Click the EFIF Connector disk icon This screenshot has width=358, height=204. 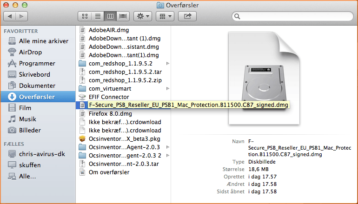tap(82, 97)
